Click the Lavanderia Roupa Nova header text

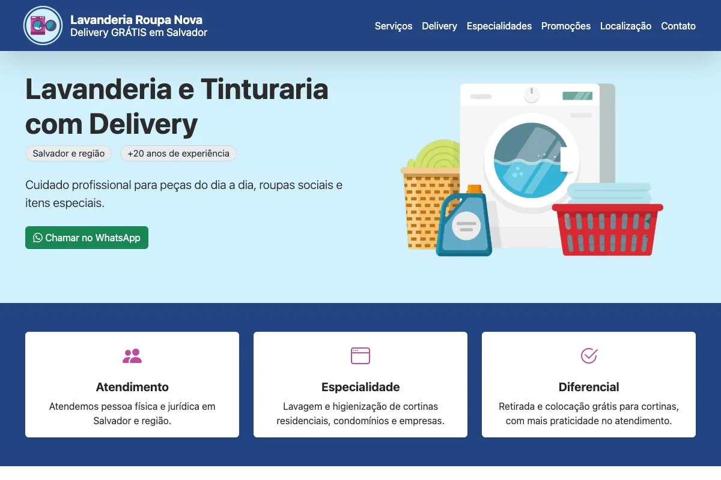point(136,19)
